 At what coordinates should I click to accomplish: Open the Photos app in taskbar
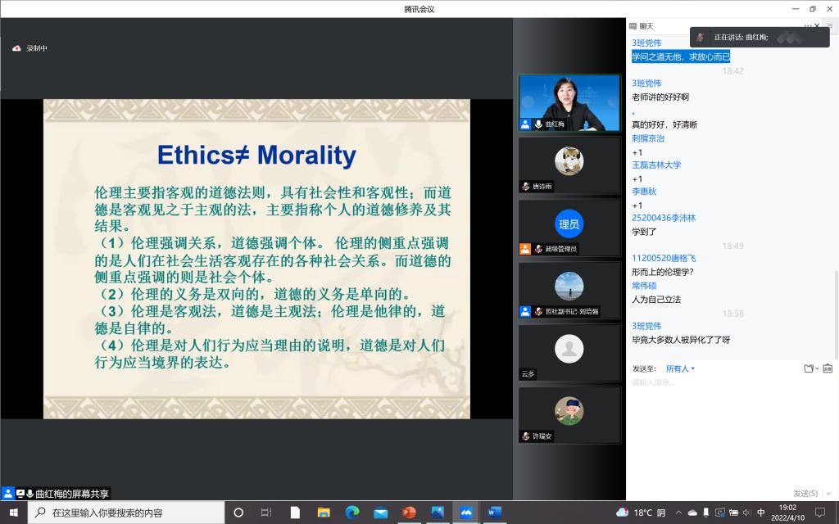pyautogui.click(x=437, y=513)
